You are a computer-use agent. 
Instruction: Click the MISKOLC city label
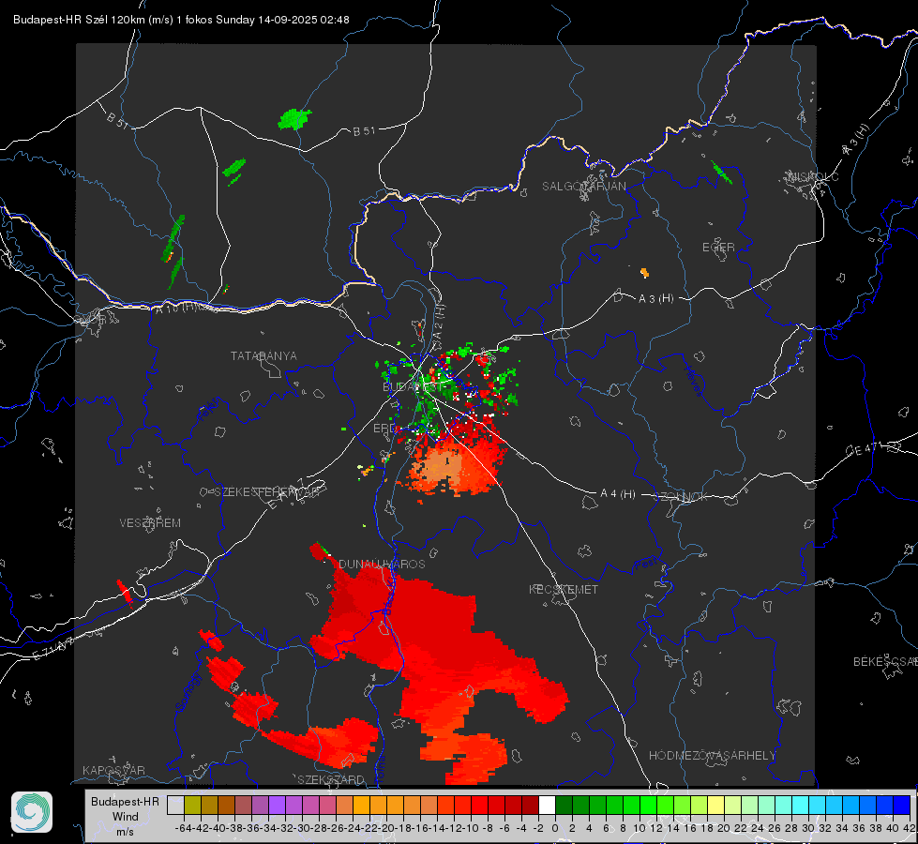click(x=813, y=176)
